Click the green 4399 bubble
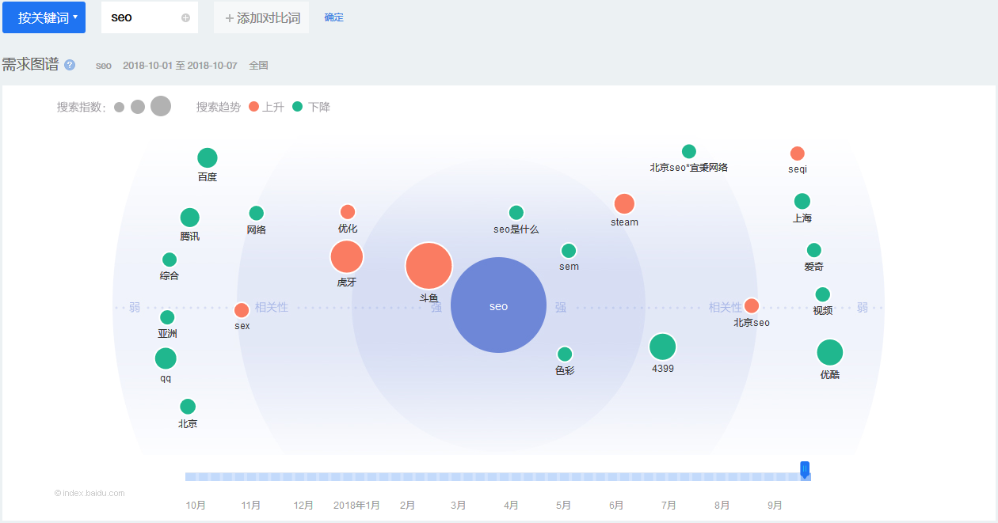 click(x=662, y=347)
